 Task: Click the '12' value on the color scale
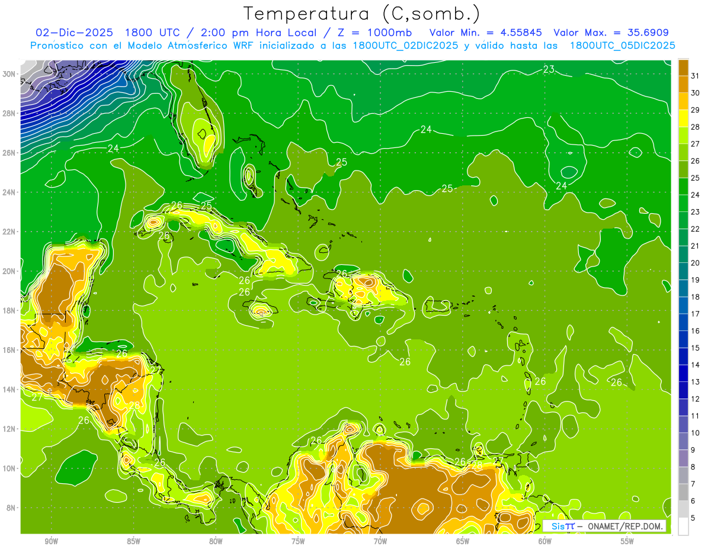(x=696, y=399)
